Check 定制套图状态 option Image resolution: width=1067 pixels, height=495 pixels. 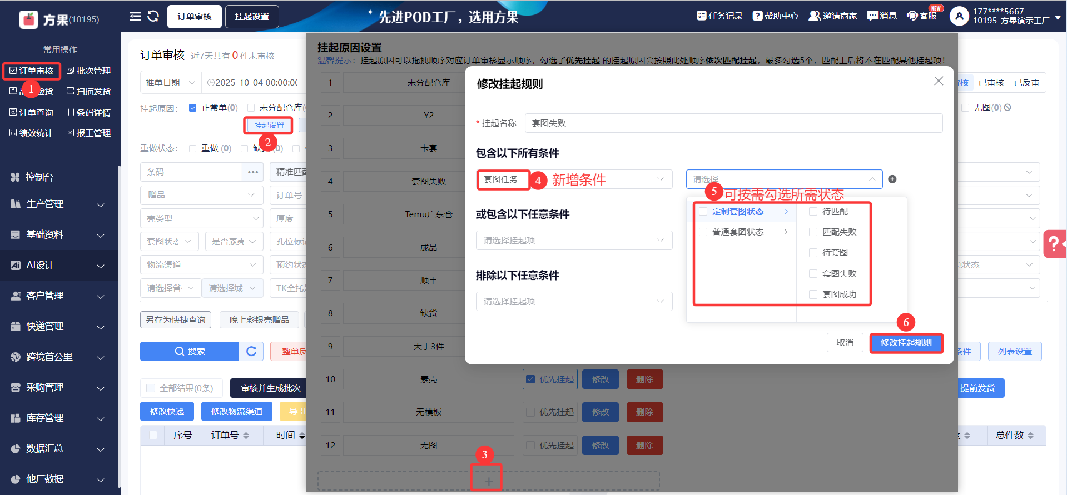703,212
